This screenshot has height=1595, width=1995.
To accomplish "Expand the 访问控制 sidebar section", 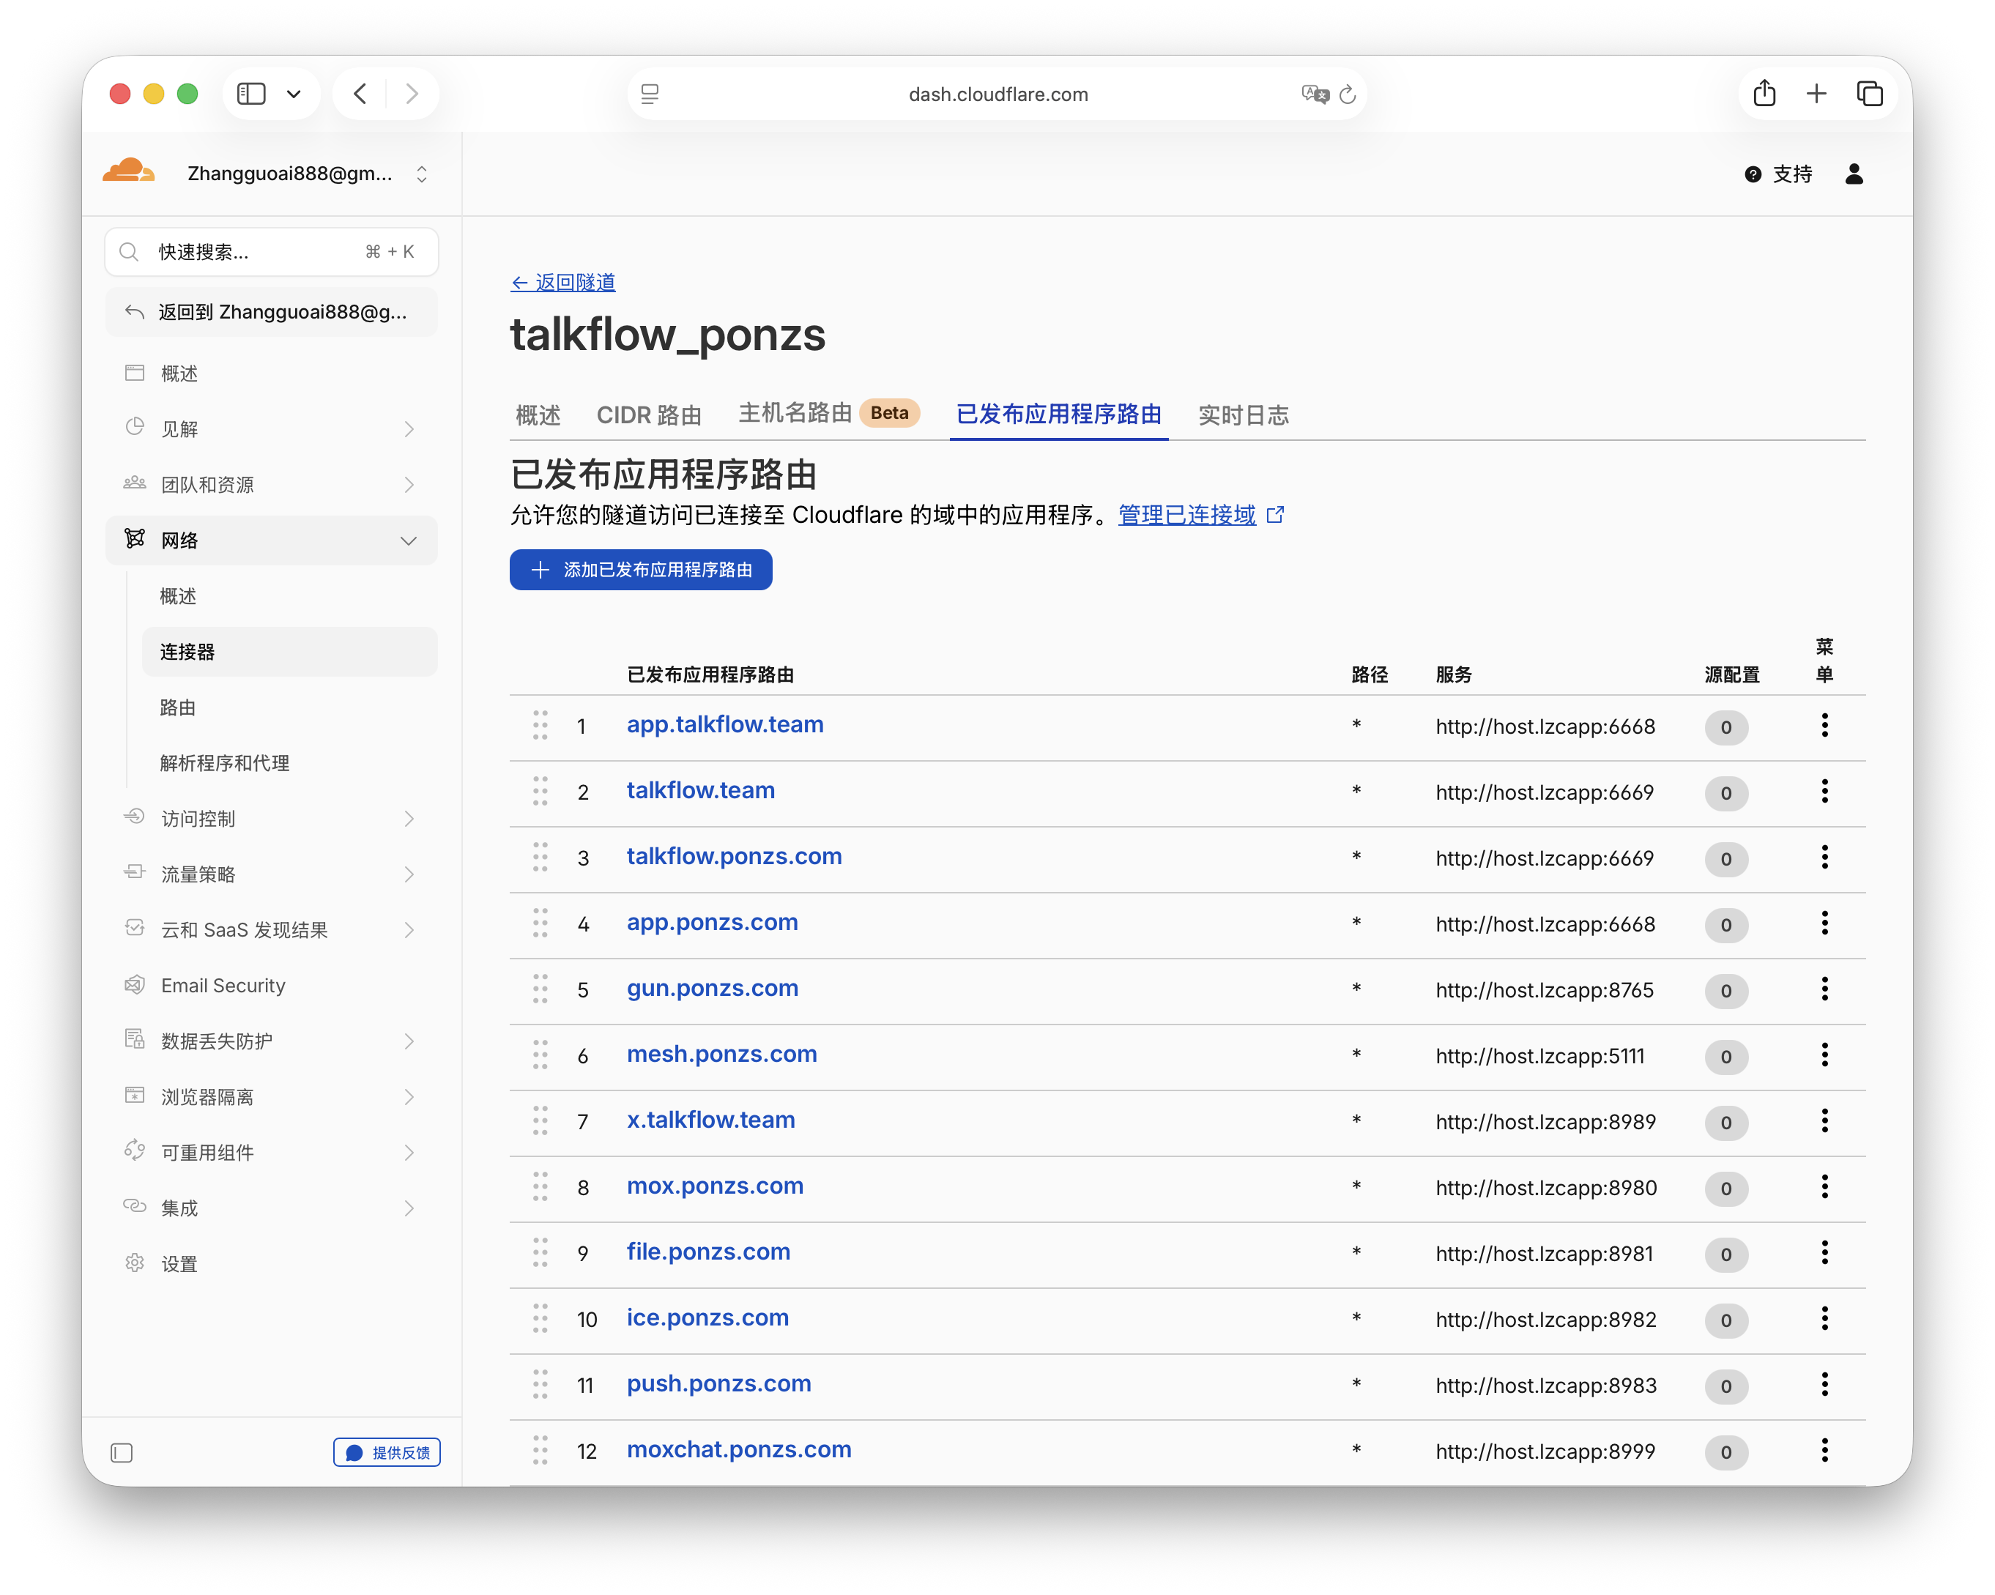I will click(271, 818).
